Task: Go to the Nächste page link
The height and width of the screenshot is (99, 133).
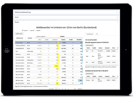Action: coord(80,89)
